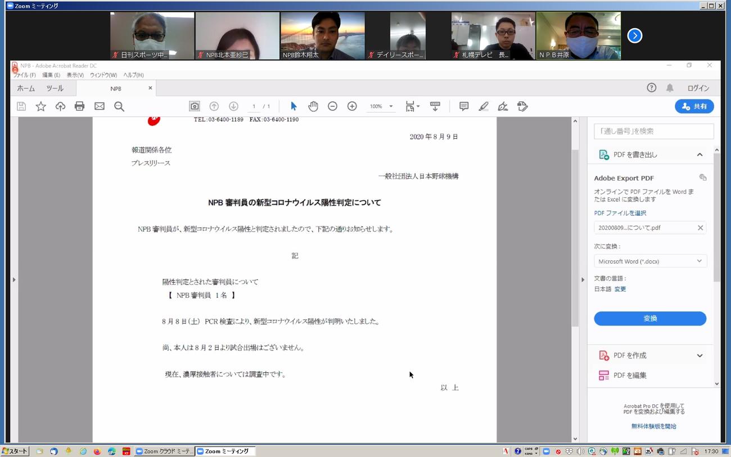The image size is (731, 457).
Task: Click the scrolling mode keyboard icon
Action: [x=435, y=106]
